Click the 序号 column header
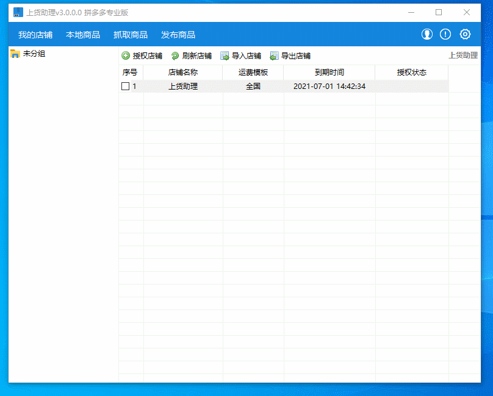Image resolution: width=493 pixels, height=396 pixels. point(130,72)
